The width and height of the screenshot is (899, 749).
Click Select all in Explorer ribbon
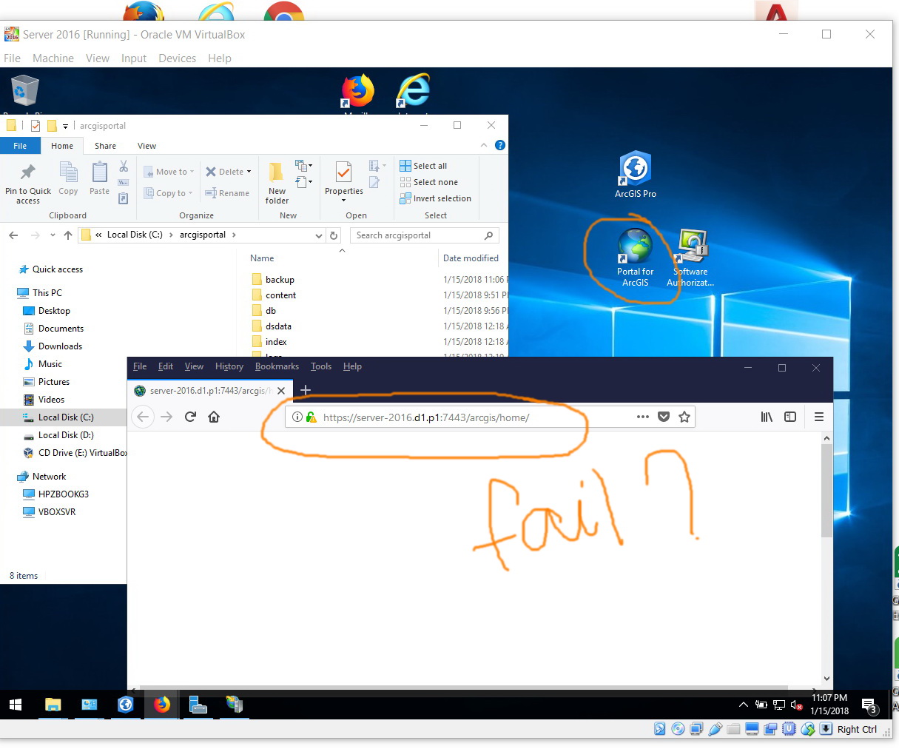click(423, 166)
